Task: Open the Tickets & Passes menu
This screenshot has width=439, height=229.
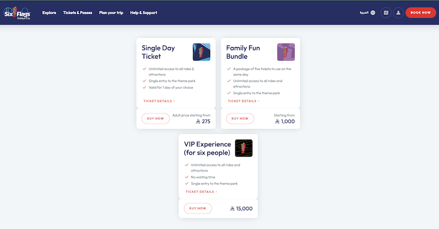Action: [78, 13]
